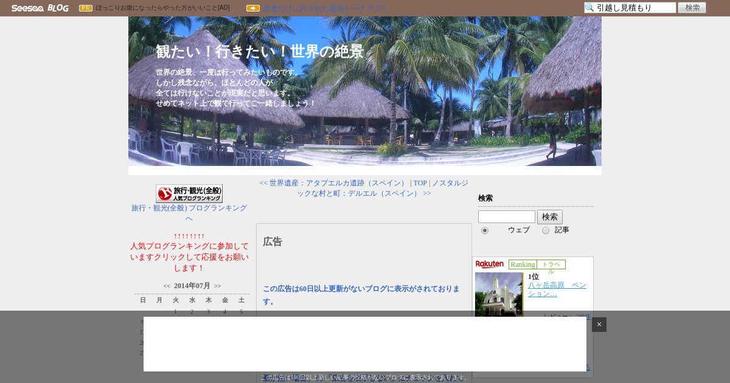The width and height of the screenshot is (730, 383).
Task: Click the white bottom banner ad
Action: [x=365, y=344]
